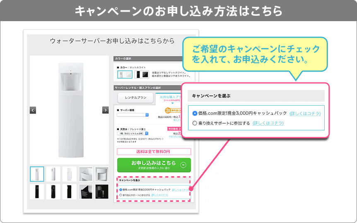The width and height of the screenshot is (357, 223).
Task: Open the サーバー価格 dropdown
Action: point(133,115)
